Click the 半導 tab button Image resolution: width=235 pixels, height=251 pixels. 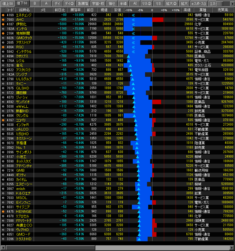[x=123, y=3]
